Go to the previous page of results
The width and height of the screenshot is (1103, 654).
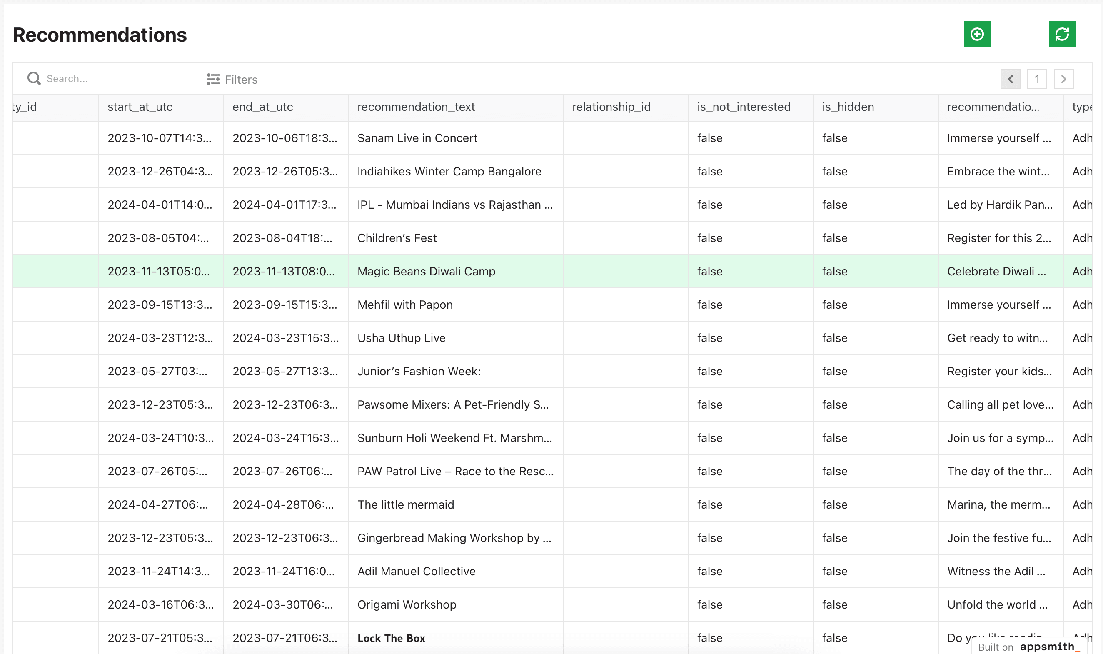click(x=1010, y=79)
